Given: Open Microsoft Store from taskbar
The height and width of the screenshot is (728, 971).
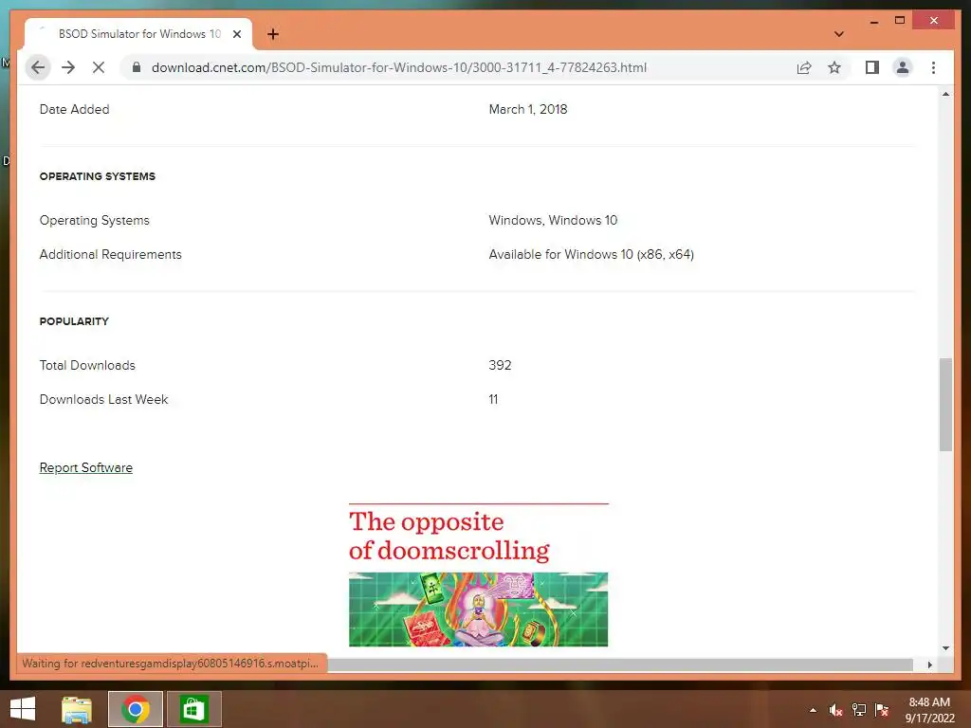Looking at the screenshot, I should pos(192,709).
